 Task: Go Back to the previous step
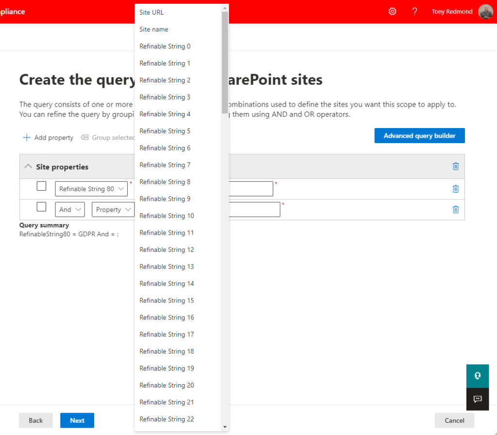35,420
